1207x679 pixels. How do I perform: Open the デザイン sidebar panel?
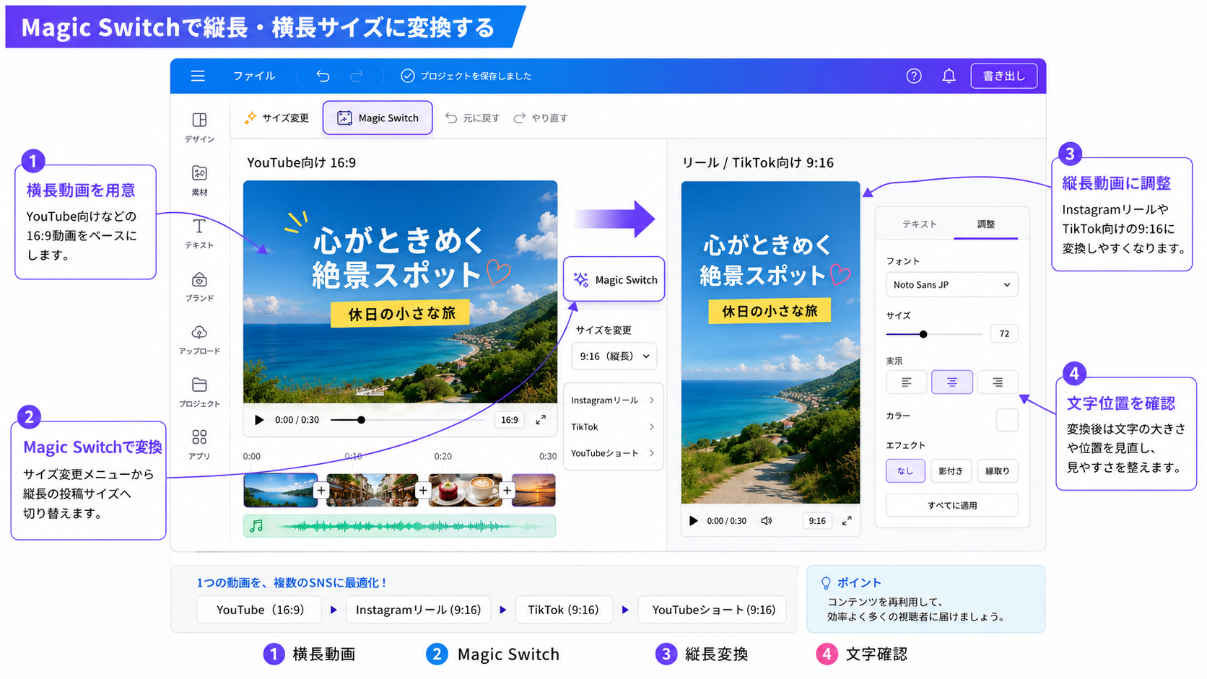[x=199, y=127]
